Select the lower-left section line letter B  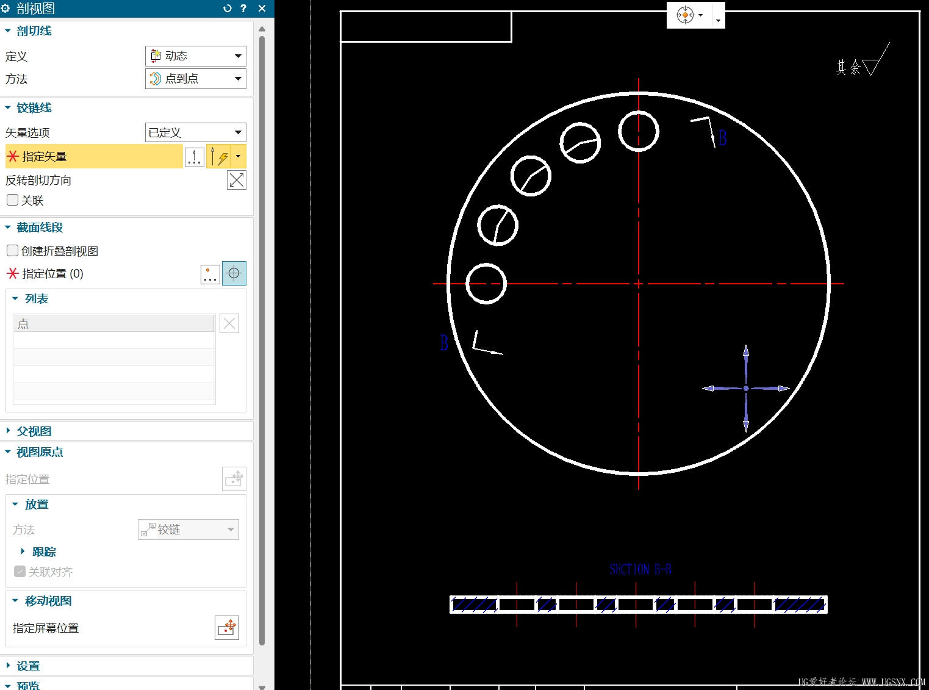[x=444, y=343]
